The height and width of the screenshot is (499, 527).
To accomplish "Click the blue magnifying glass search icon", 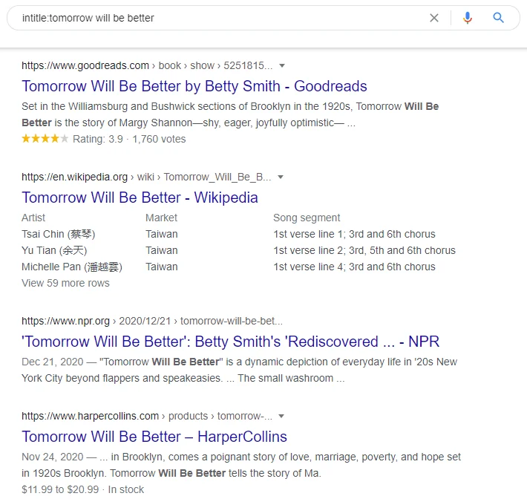I will [499, 18].
